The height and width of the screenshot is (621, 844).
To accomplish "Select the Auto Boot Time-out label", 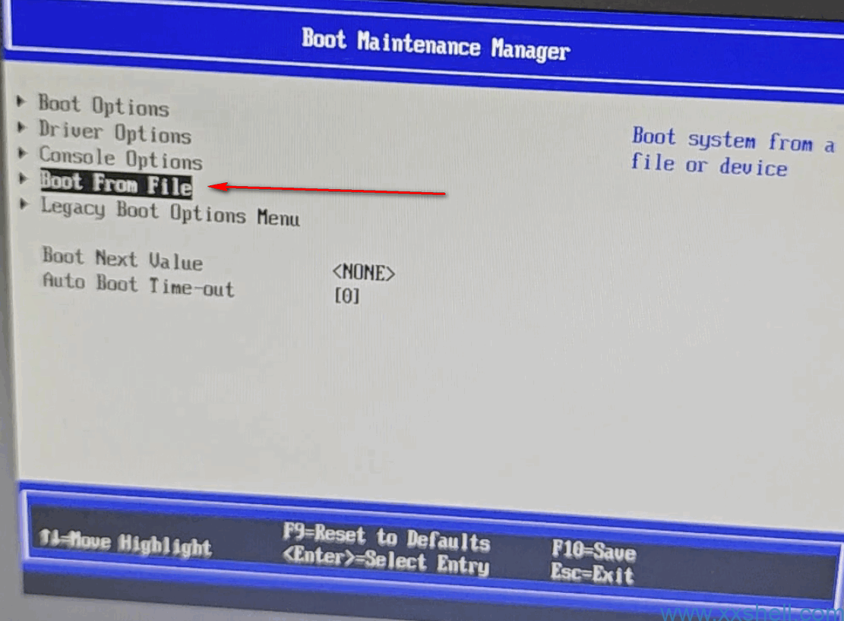I will (x=138, y=285).
